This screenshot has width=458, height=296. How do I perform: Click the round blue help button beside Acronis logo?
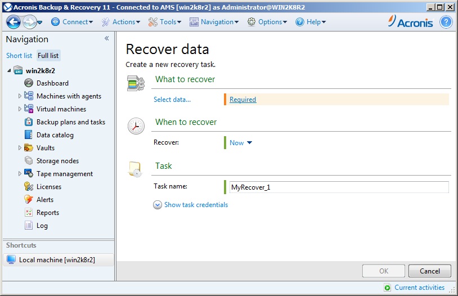[x=446, y=22]
